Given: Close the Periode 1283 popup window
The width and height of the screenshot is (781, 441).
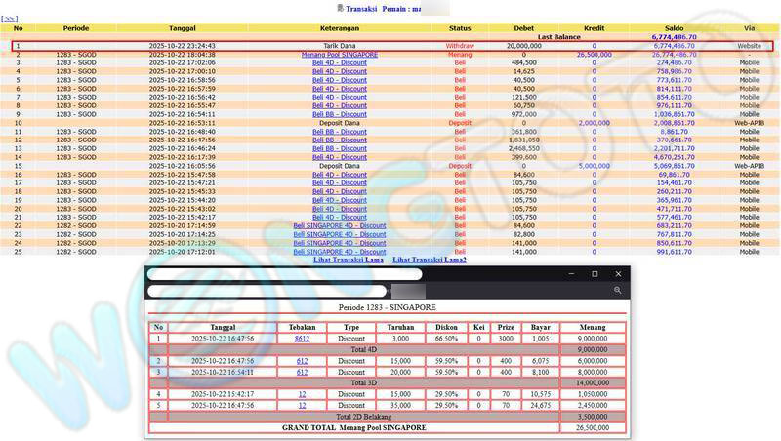Looking at the screenshot, I should point(618,274).
